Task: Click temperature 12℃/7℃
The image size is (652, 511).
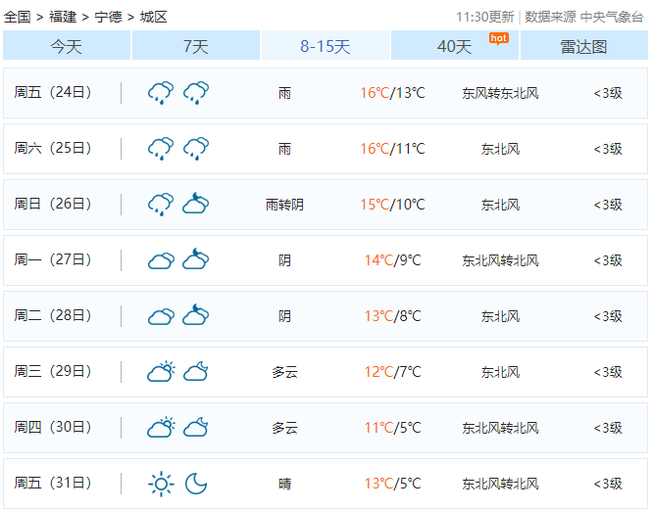Action: pos(392,372)
